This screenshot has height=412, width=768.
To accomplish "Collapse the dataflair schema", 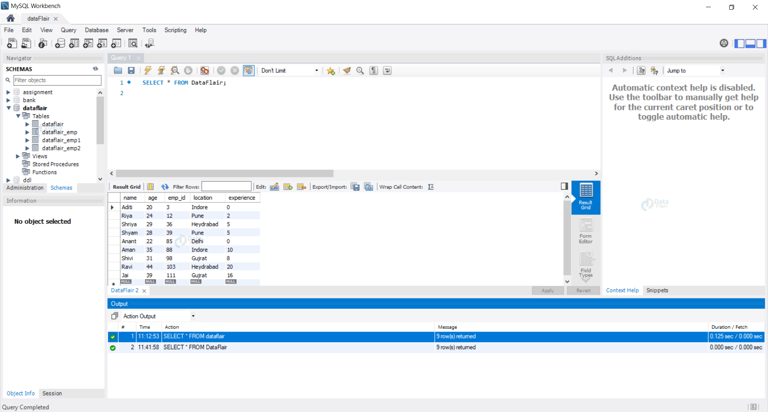I will (x=8, y=108).
